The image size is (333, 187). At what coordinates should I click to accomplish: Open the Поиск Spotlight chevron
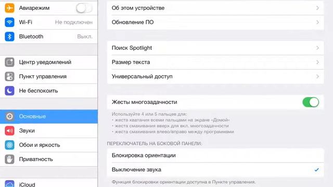pyautogui.click(x=317, y=48)
